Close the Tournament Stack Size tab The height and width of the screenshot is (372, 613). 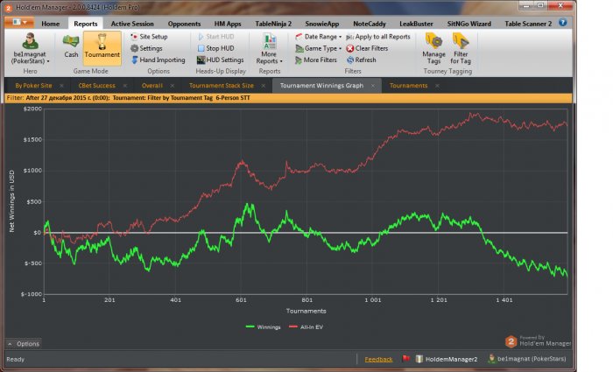tap(264, 86)
